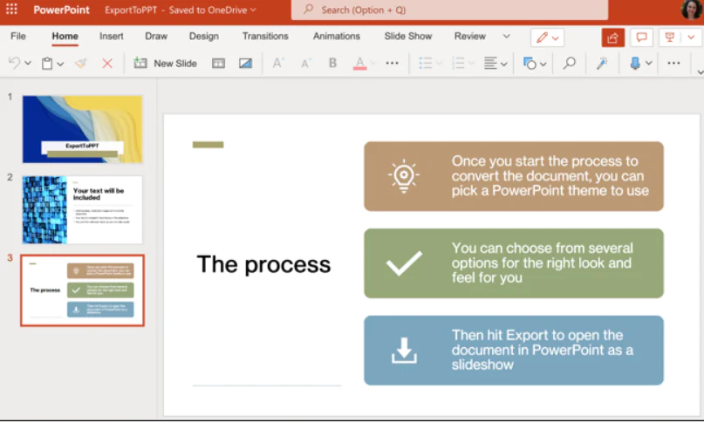704x423 pixels.
Task: Click the New Slide button
Action: [x=165, y=64]
